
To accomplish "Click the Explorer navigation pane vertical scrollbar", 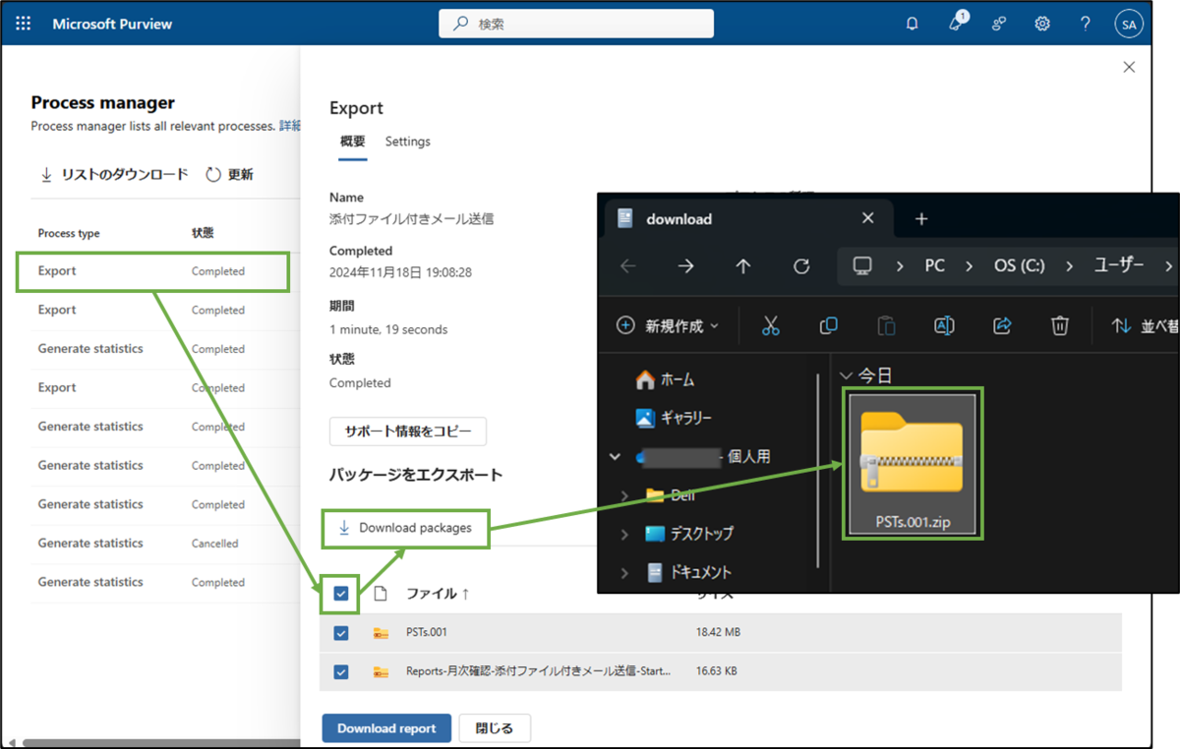I will (x=818, y=470).
